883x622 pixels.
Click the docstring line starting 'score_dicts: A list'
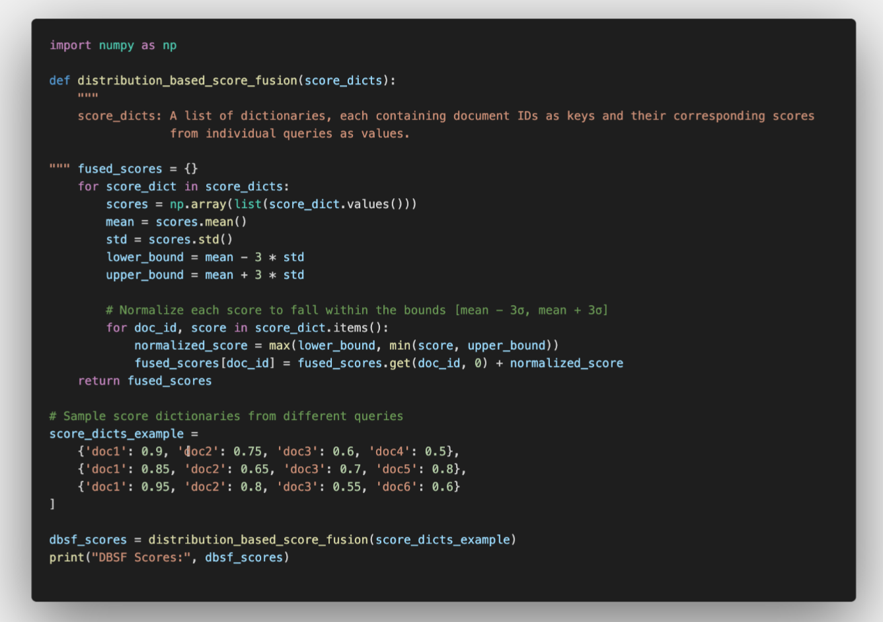coord(446,116)
